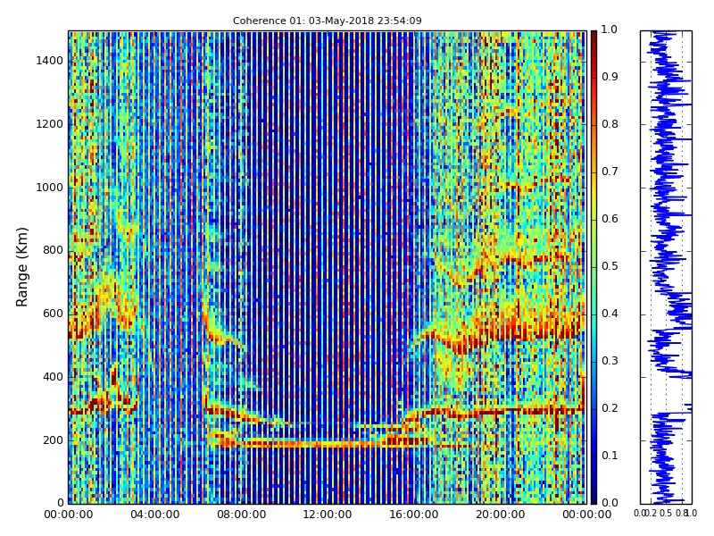Select the colorbar 0.5 tick label
Viewport: 714px width, 536px height.
610,266
